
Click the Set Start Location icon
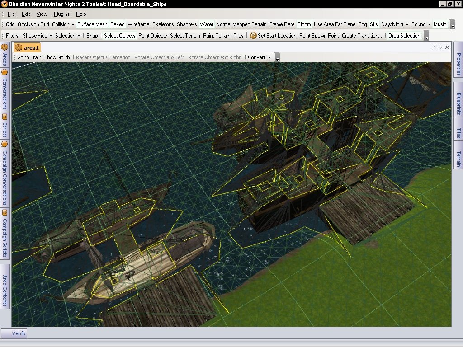pyautogui.click(x=253, y=36)
